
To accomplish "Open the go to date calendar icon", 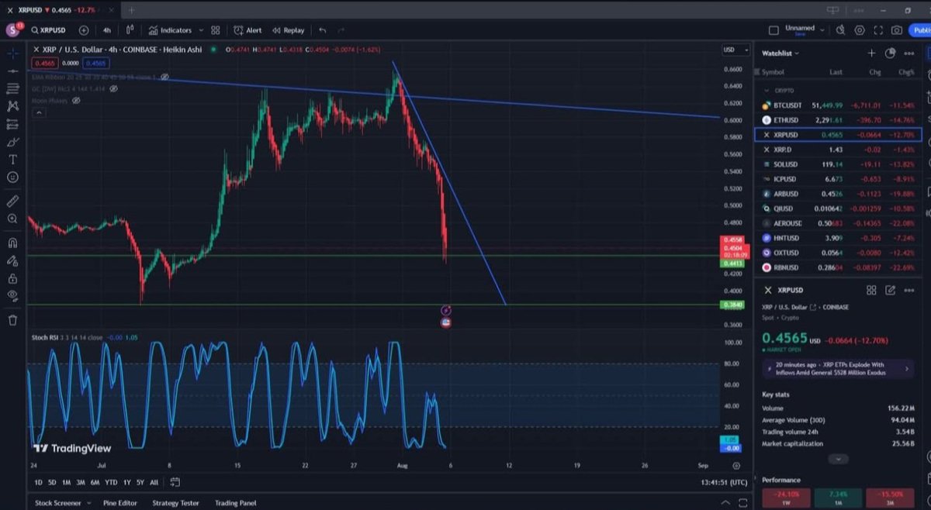I will point(175,482).
